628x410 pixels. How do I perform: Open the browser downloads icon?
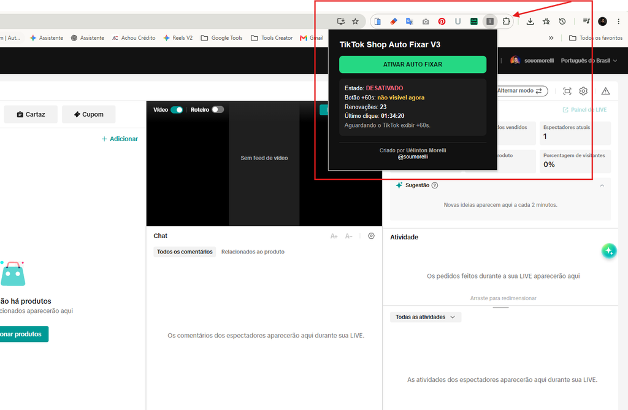point(530,21)
